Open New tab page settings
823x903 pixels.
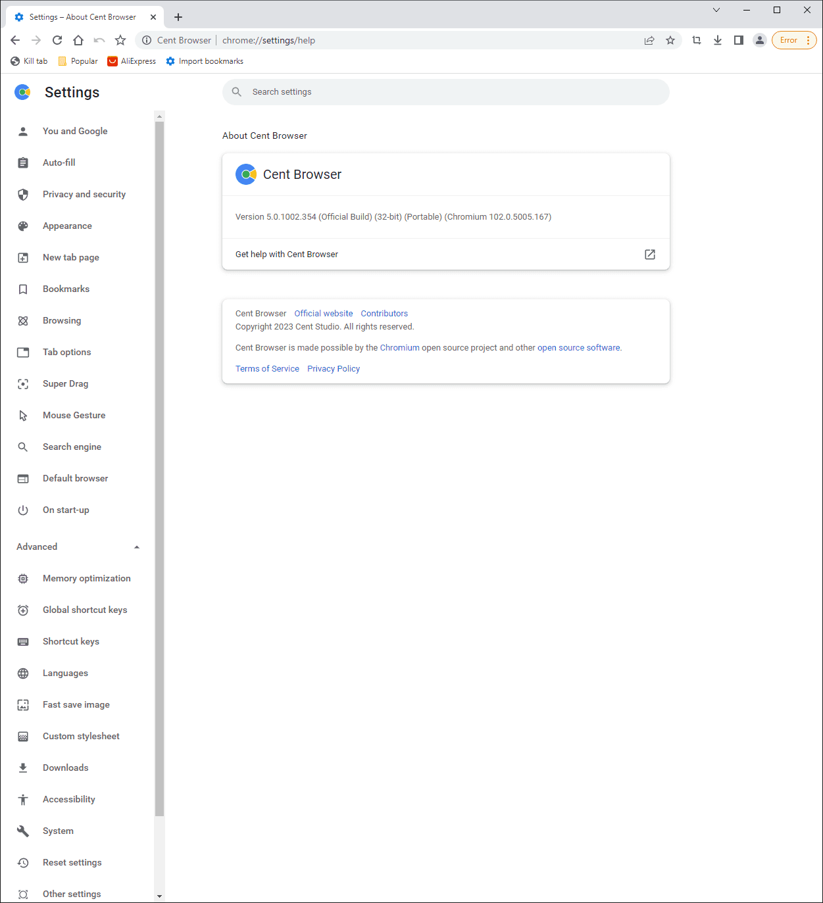pos(71,257)
